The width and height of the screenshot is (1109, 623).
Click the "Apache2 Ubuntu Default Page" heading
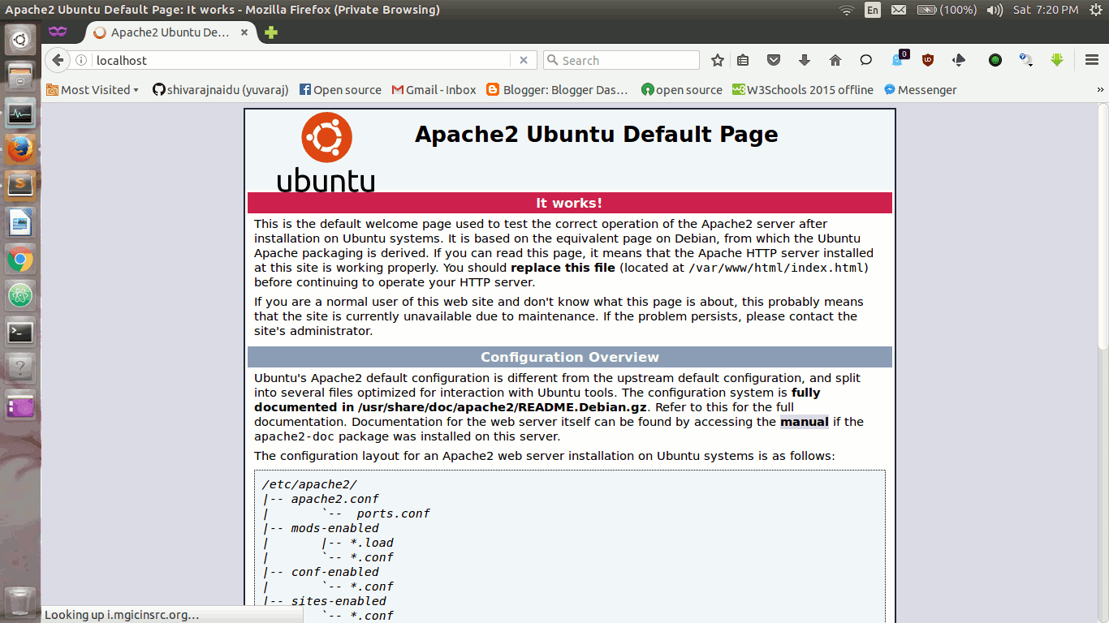point(597,135)
